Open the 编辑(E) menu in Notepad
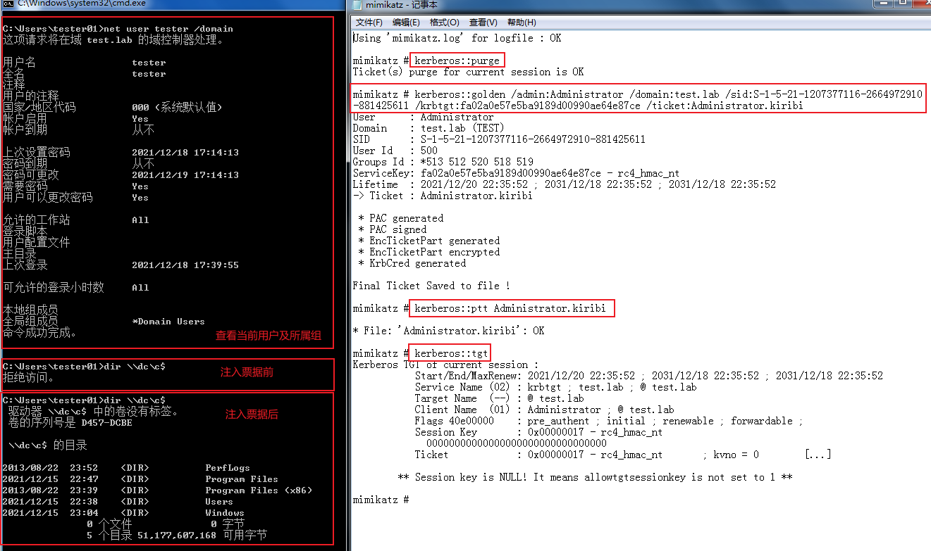Viewport: 931px width, 551px height. pyautogui.click(x=407, y=23)
